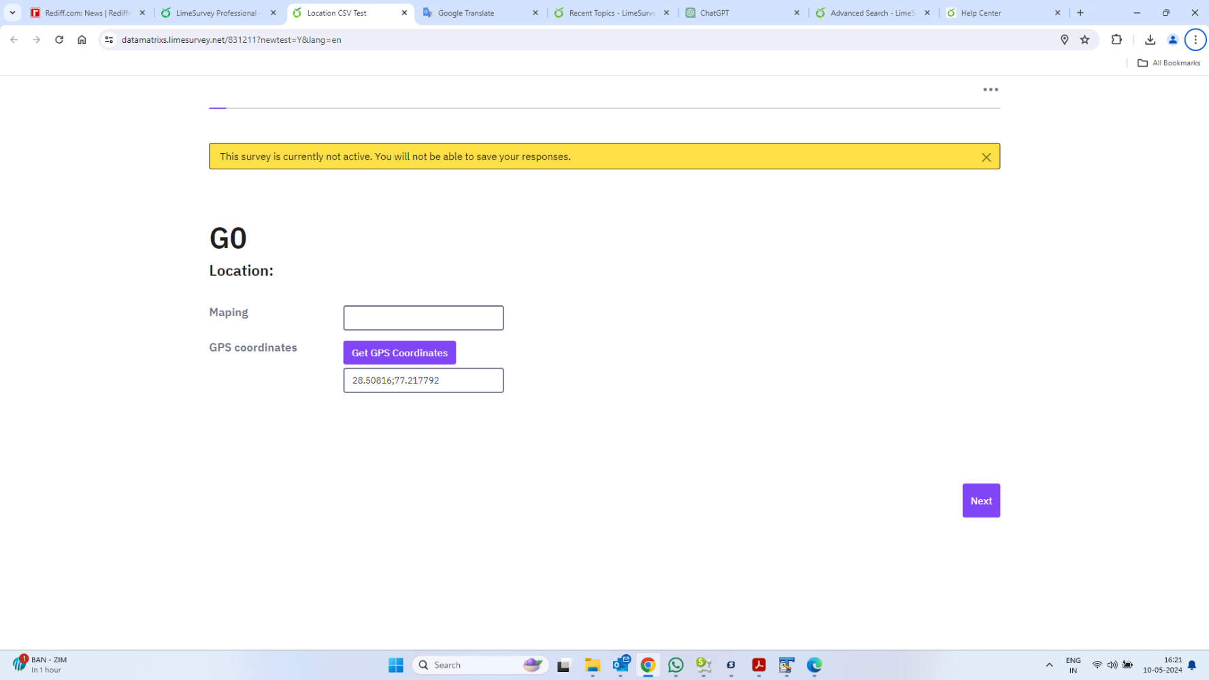Viewport: 1209px width, 680px height.
Task: Dismiss the survey not active warning
Action: (x=986, y=157)
